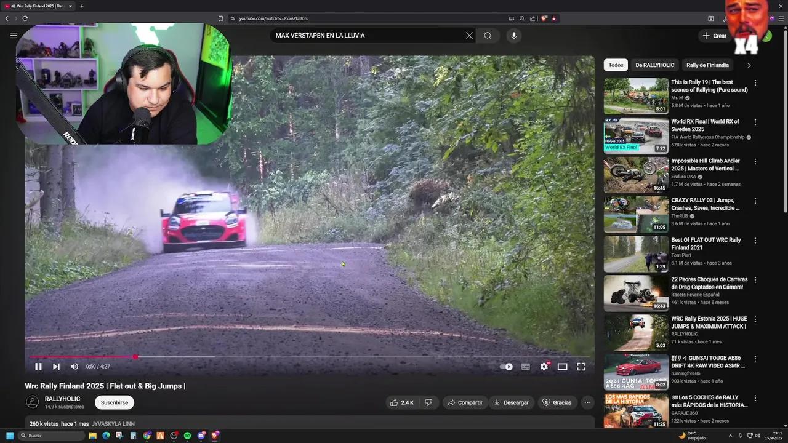
Task: Select the Todos filter chip
Action: pos(616,65)
